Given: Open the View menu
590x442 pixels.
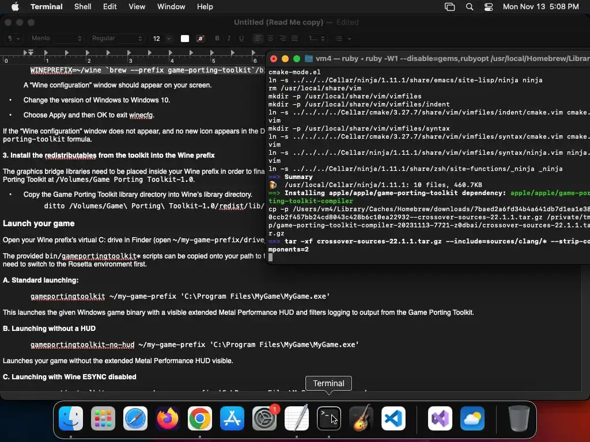Looking at the screenshot, I should (x=137, y=7).
